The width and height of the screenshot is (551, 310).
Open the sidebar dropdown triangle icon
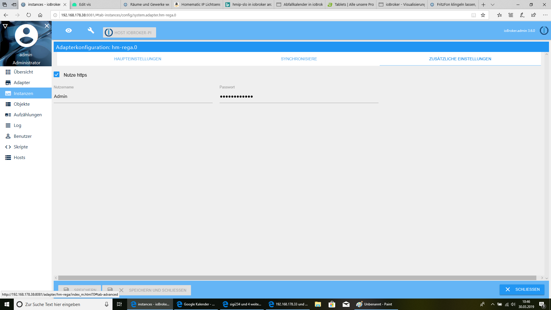(5, 26)
